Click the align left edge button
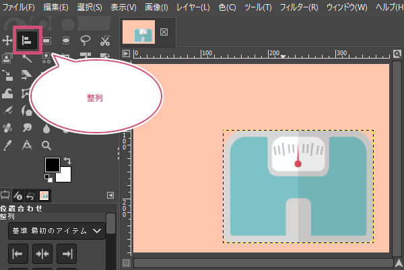The width and height of the screenshot is (404, 270). pos(19,254)
